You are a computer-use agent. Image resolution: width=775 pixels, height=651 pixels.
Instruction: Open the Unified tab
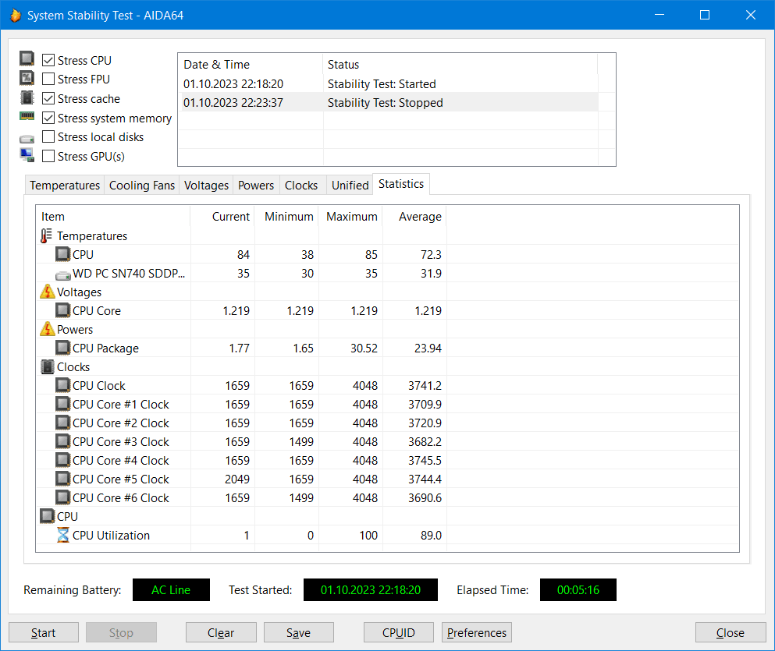[350, 186]
